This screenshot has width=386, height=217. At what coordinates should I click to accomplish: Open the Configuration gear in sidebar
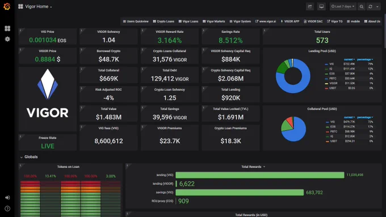tap(7, 39)
